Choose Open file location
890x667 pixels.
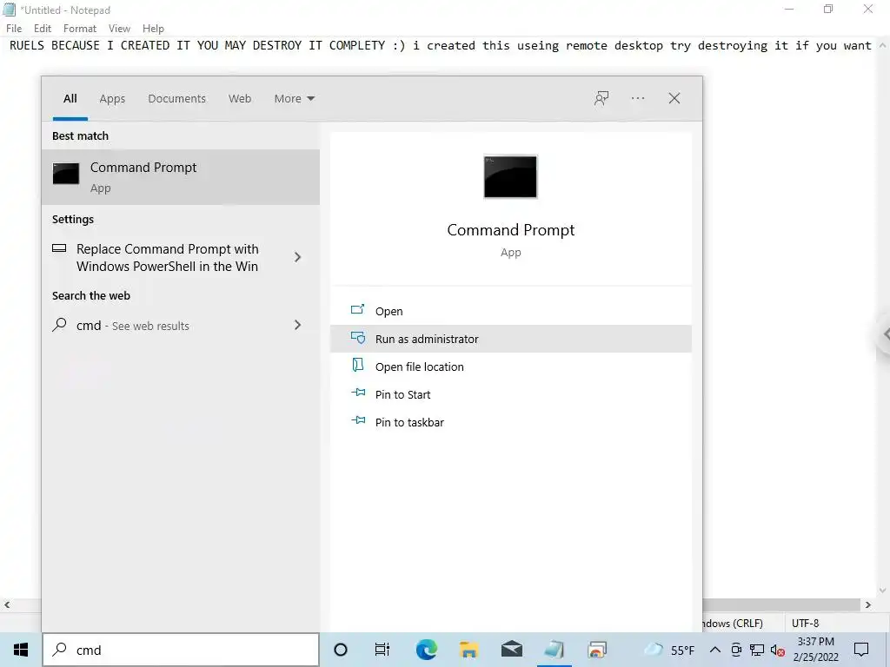[x=511, y=367]
